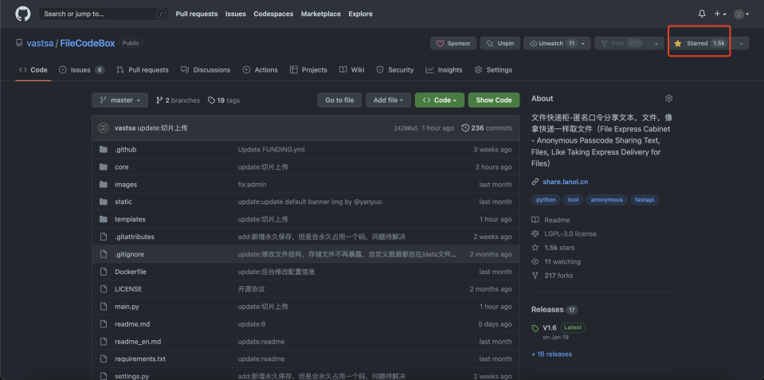Open the readme_en.md file
The width and height of the screenshot is (764, 380).
coord(138,342)
